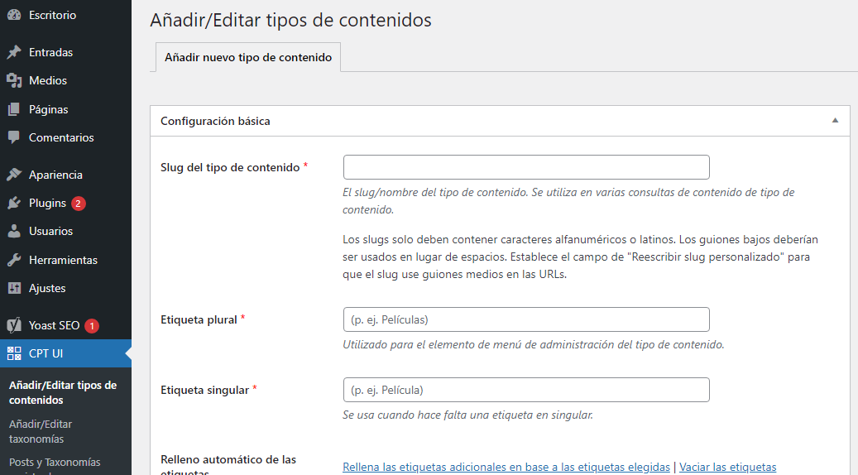The image size is (858, 475).
Task: Click into the Etiqueta plural input
Action: coord(526,319)
